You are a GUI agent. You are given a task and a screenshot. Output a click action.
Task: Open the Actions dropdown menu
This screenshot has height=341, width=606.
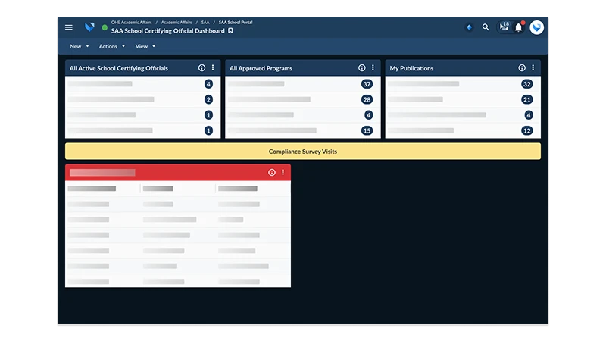point(111,46)
